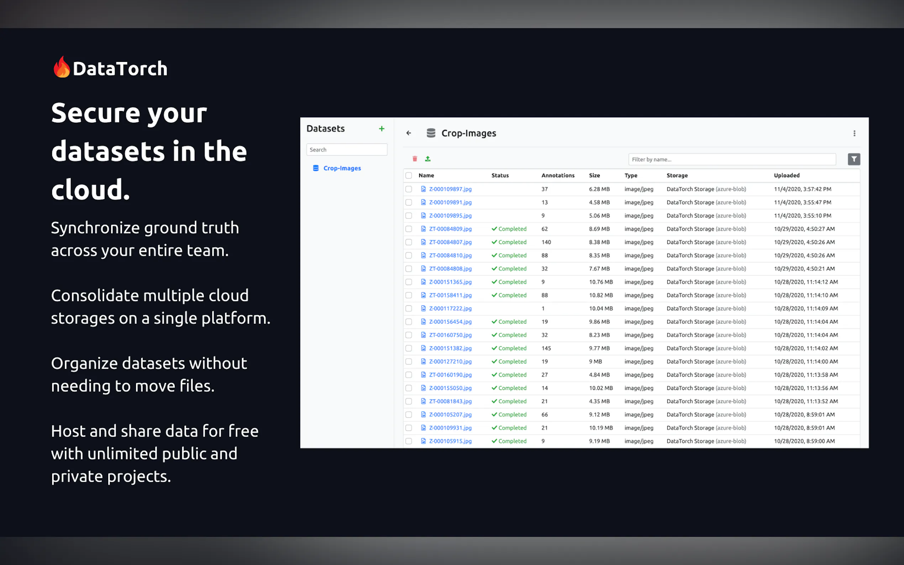904x565 pixels.
Task: Check the box for Z-000105207.jpg
Action: point(409,414)
